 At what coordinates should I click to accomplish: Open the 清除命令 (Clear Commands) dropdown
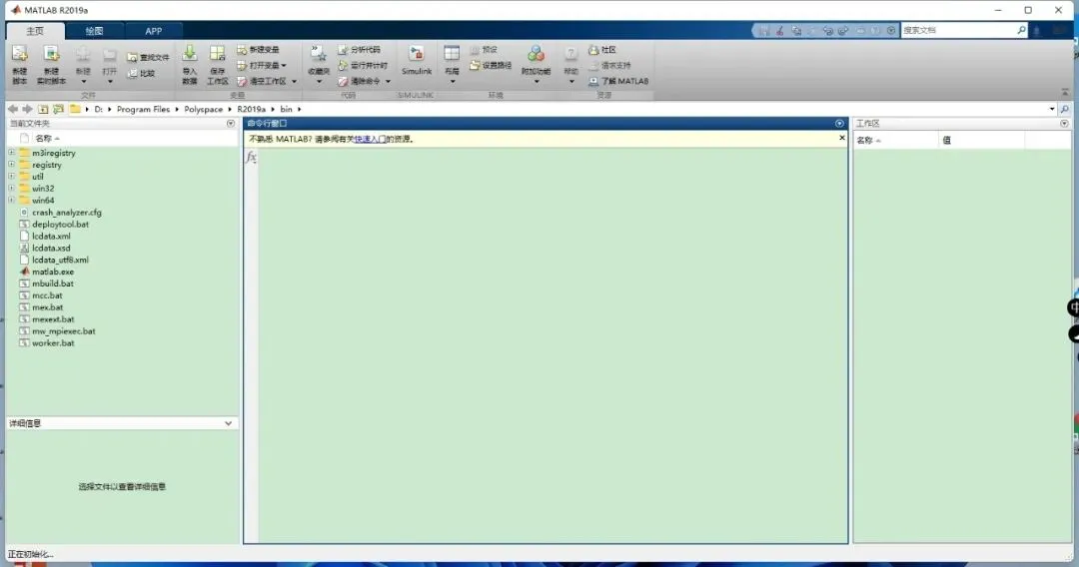point(388,81)
